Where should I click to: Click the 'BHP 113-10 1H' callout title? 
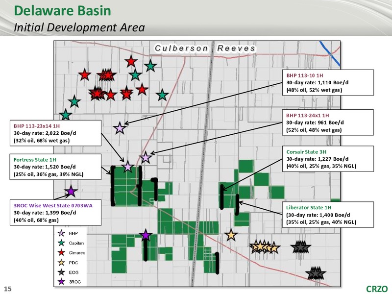(305, 75)
